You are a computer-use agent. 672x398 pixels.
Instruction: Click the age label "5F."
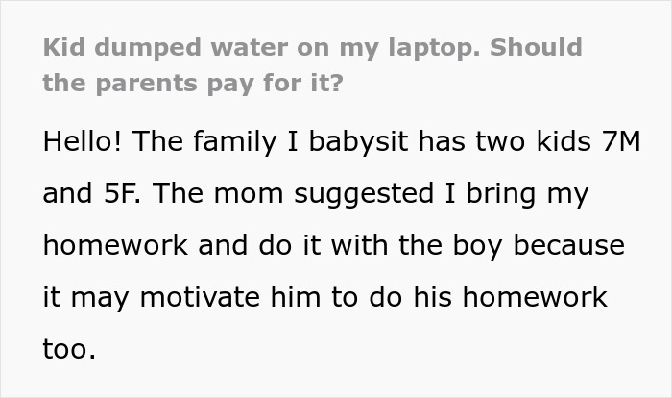(122, 193)
